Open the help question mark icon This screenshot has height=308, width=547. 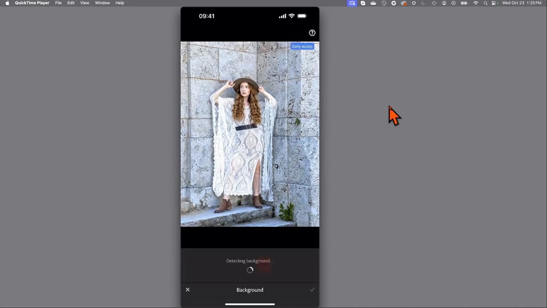click(x=312, y=33)
